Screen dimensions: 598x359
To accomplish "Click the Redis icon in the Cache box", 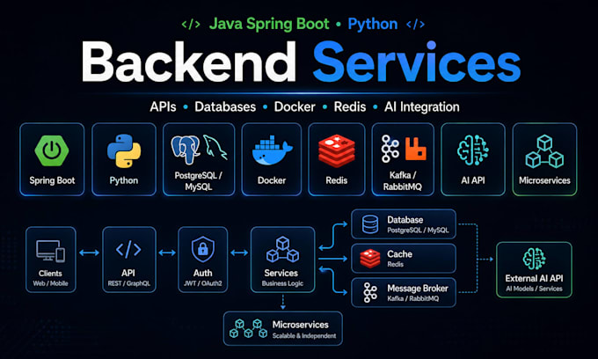I will pyautogui.click(x=370, y=259).
